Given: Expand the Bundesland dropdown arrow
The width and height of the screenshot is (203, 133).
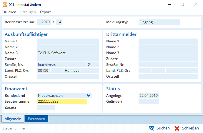Looking at the screenshot, I should tap(89, 95).
